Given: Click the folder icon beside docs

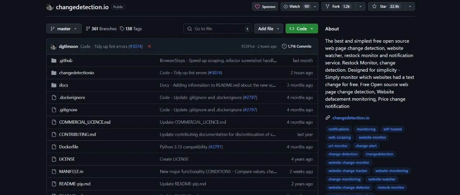Looking at the screenshot, I should 54,85.
